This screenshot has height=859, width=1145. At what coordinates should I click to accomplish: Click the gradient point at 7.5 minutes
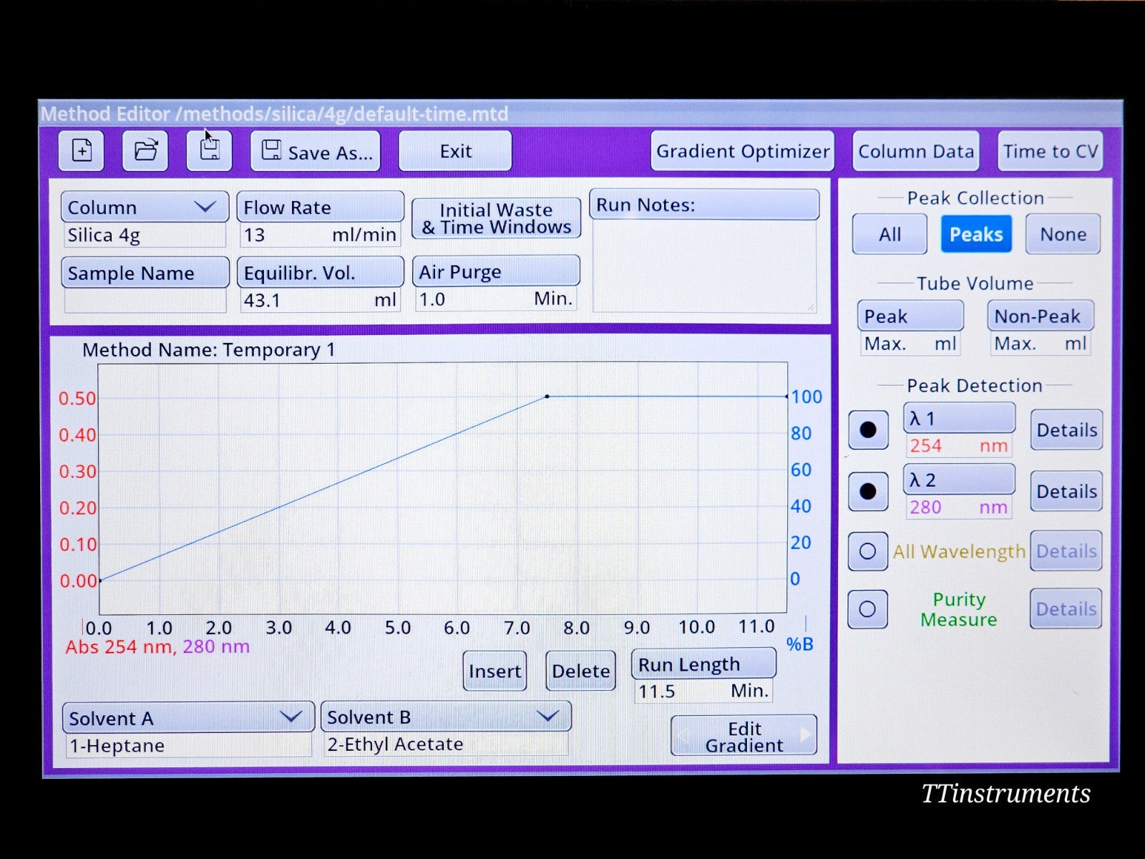[547, 396]
